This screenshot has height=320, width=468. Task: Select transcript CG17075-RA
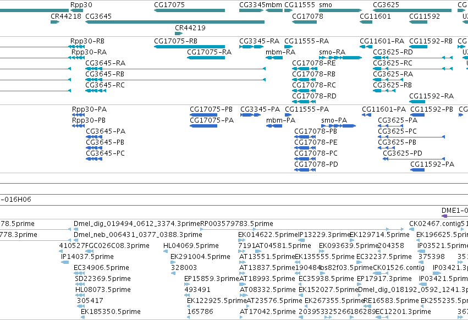206,58
